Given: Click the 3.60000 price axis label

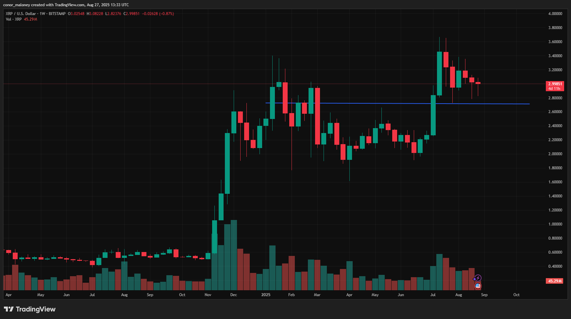Looking at the screenshot, I should pyautogui.click(x=555, y=42).
